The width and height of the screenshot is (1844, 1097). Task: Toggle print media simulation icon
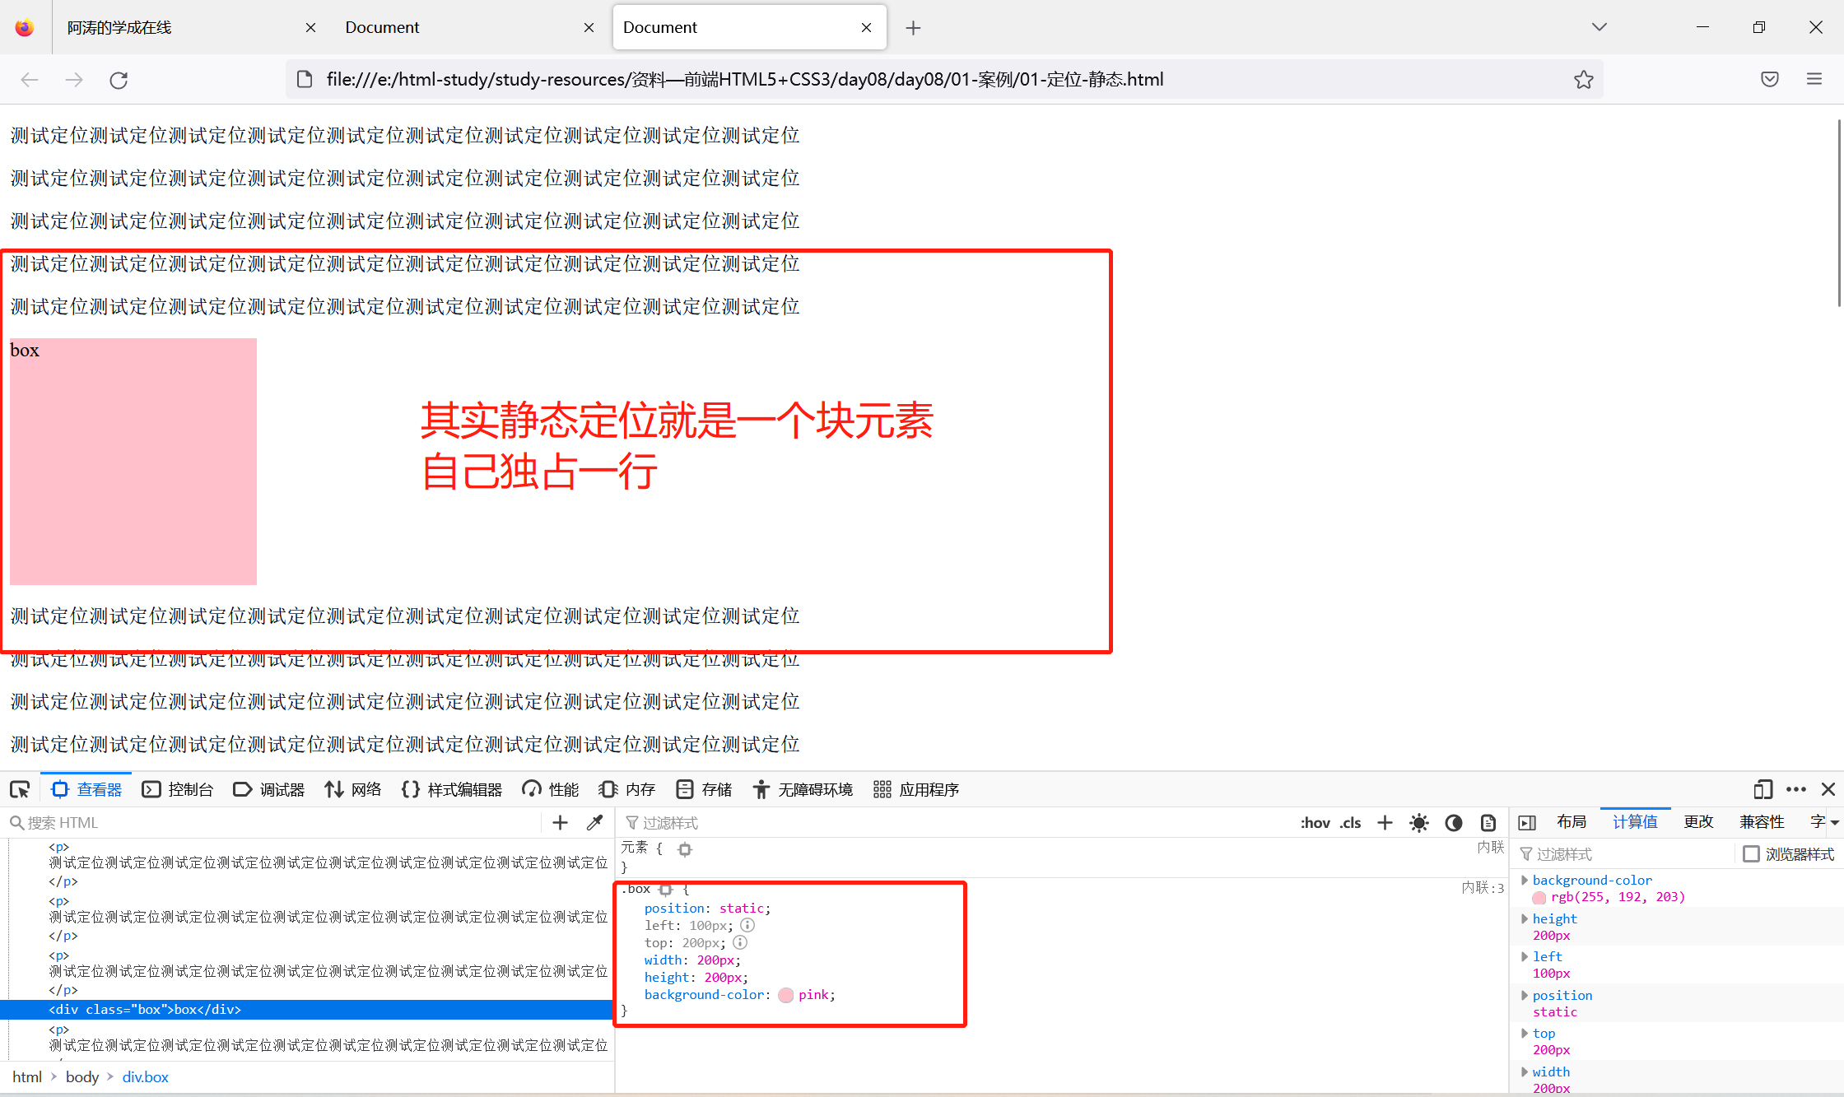click(x=1488, y=822)
